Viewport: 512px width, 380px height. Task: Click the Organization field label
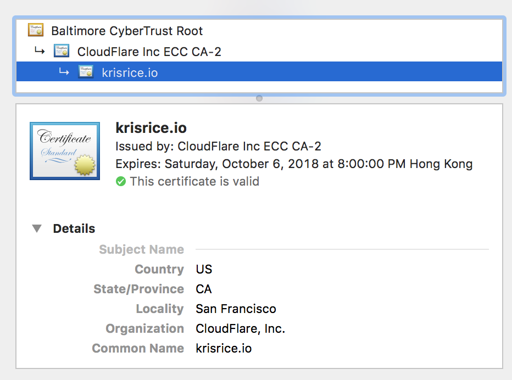(x=145, y=329)
